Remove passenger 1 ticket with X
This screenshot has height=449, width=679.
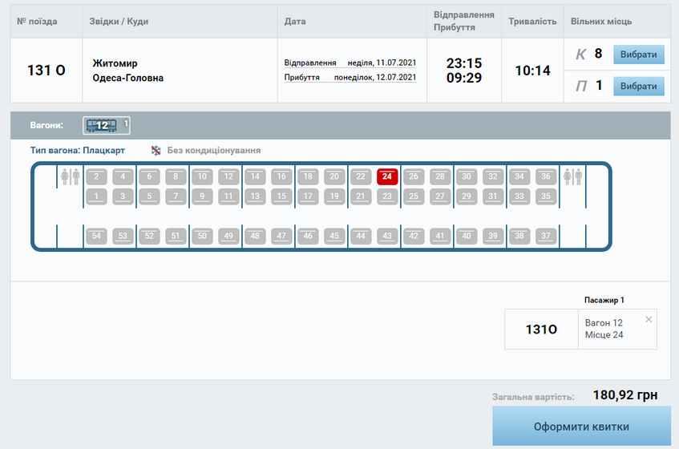tap(649, 320)
